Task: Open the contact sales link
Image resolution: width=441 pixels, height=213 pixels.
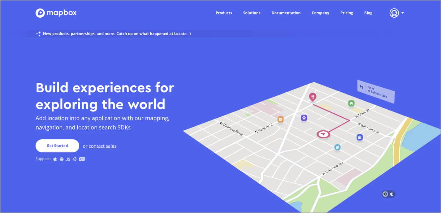Action: (x=102, y=146)
